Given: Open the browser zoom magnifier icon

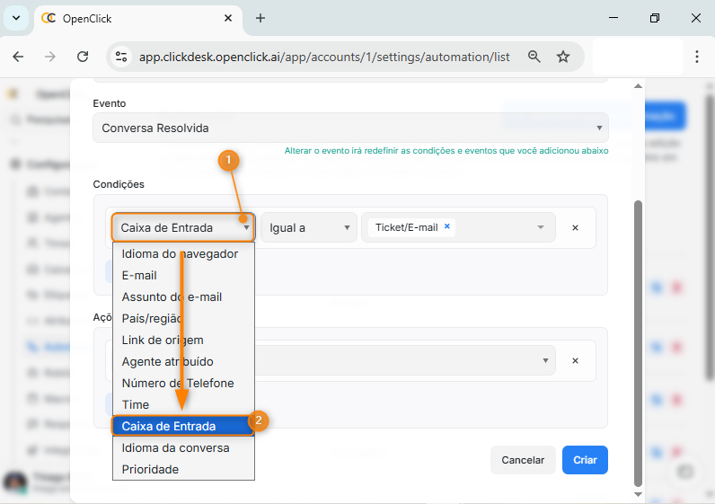Looking at the screenshot, I should coord(534,57).
